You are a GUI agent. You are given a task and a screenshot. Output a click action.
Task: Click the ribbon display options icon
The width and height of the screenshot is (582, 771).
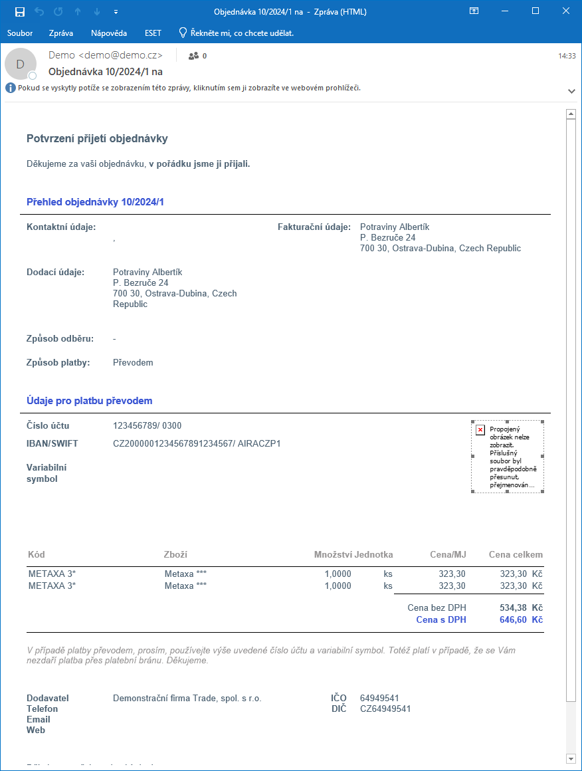(474, 11)
